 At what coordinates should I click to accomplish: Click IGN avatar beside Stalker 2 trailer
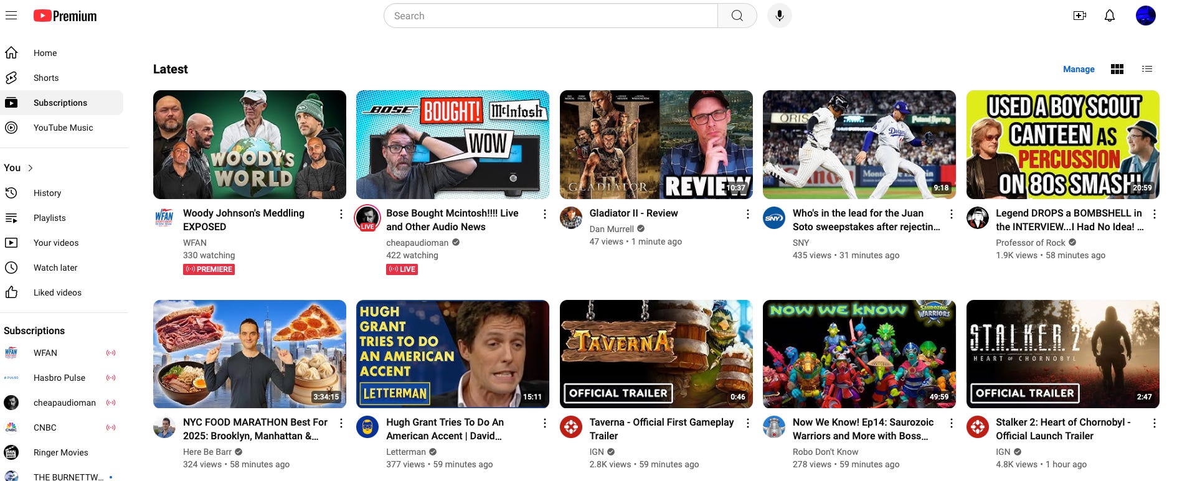pyautogui.click(x=978, y=427)
